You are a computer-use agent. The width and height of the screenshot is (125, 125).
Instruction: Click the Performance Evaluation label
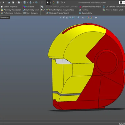click(x=12, y=13)
